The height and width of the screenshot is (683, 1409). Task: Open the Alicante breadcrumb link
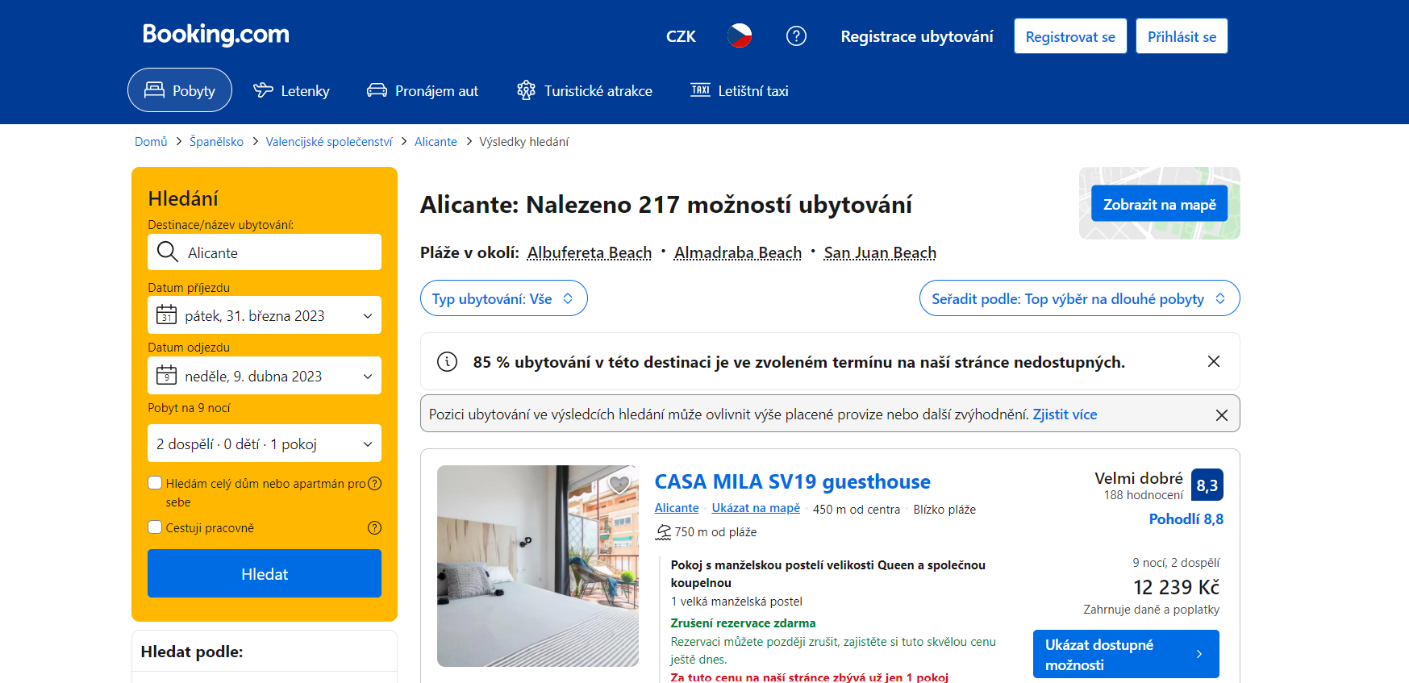(436, 142)
